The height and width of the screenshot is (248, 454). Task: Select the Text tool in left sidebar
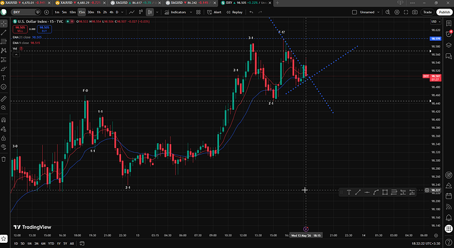4,78
